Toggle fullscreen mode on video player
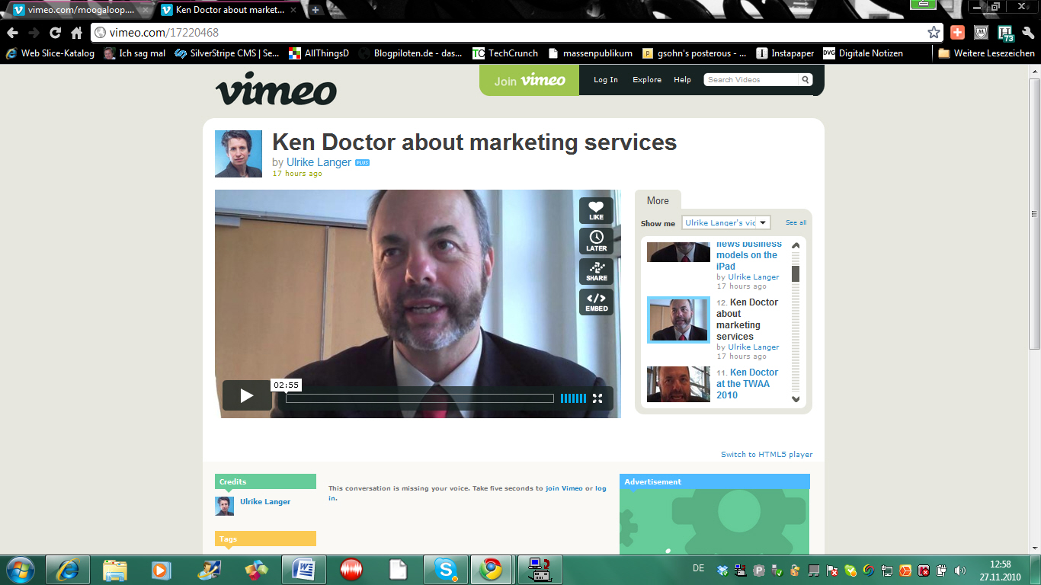This screenshot has height=585, width=1041. (597, 398)
